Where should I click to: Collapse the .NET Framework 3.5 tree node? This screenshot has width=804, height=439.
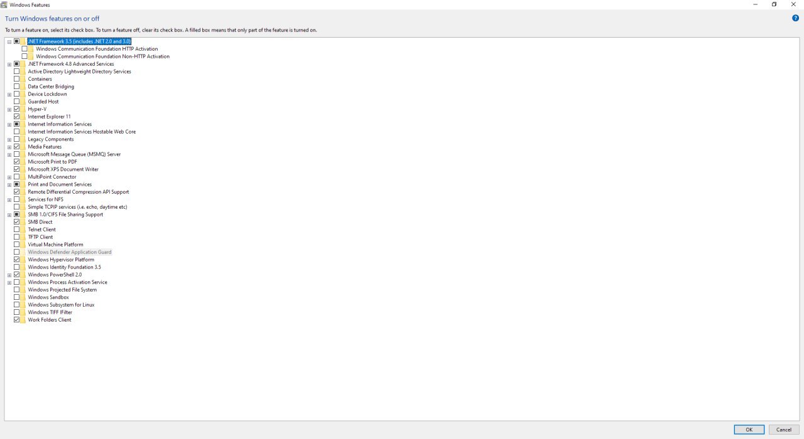[9, 41]
